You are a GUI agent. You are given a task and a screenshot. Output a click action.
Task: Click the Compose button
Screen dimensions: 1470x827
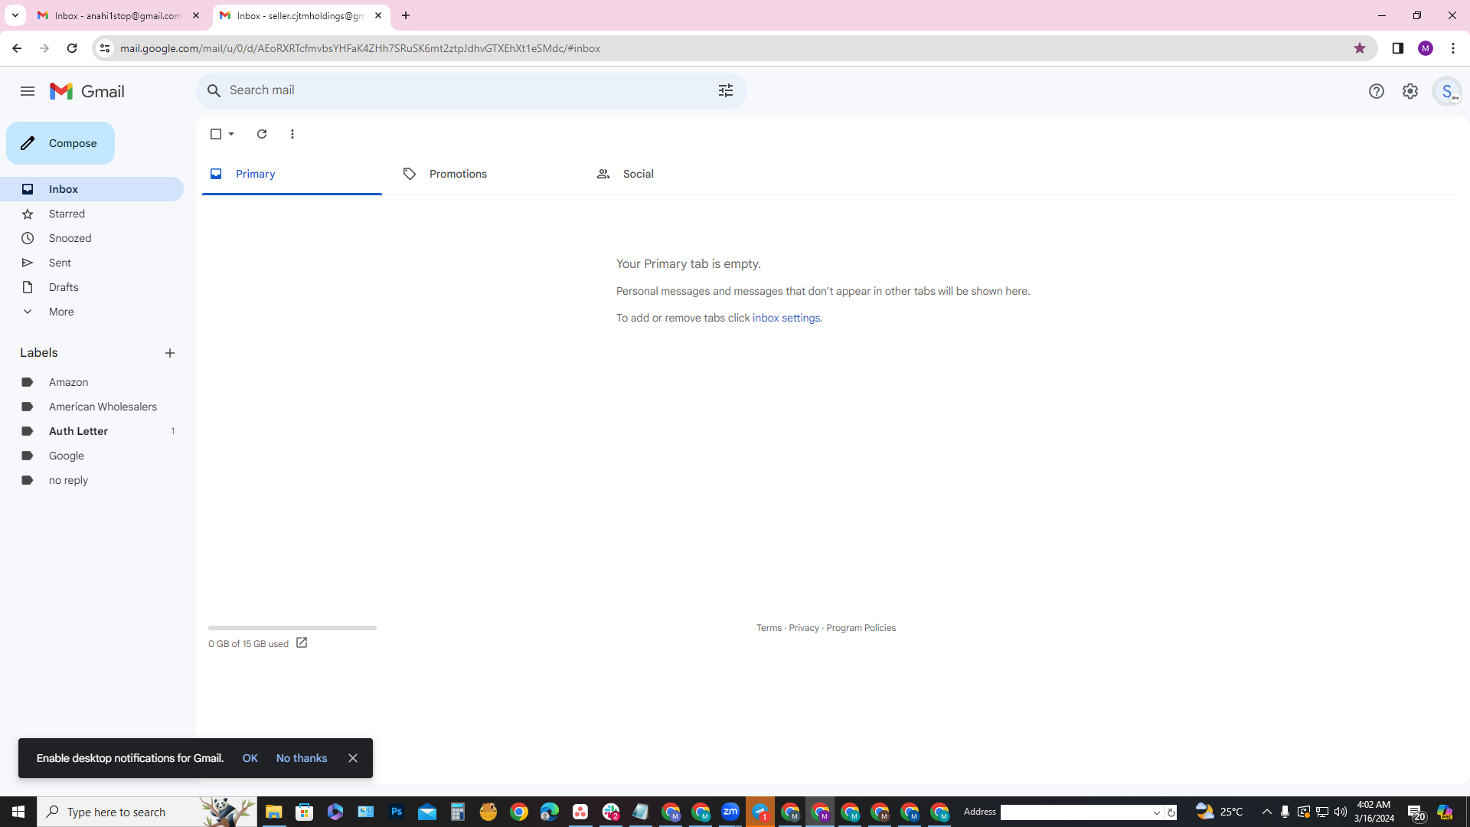[60, 143]
